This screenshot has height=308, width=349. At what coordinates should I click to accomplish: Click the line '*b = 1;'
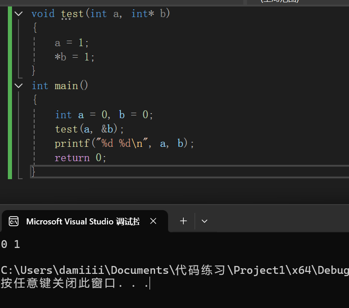(75, 57)
